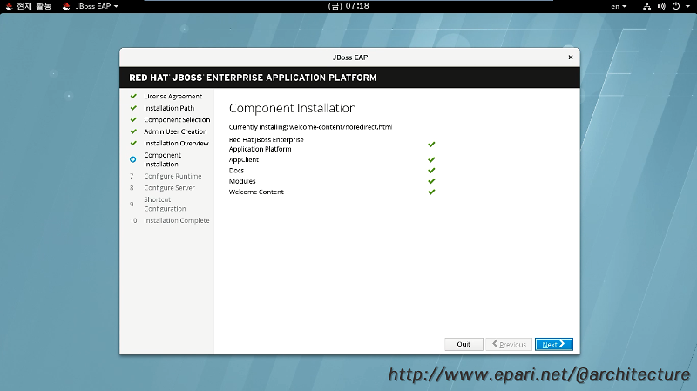Open the en input language dropdown

619,6
